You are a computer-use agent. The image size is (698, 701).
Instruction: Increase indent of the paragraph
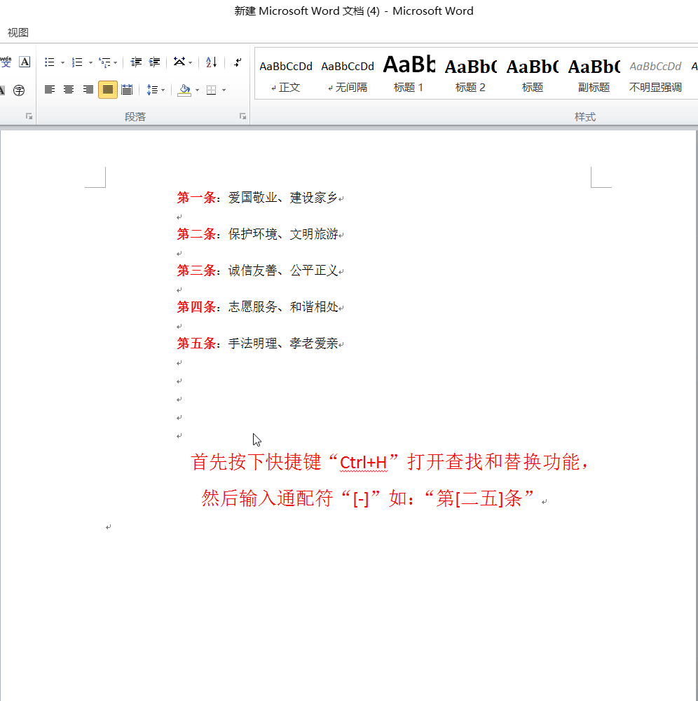pyautogui.click(x=154, y=62)
